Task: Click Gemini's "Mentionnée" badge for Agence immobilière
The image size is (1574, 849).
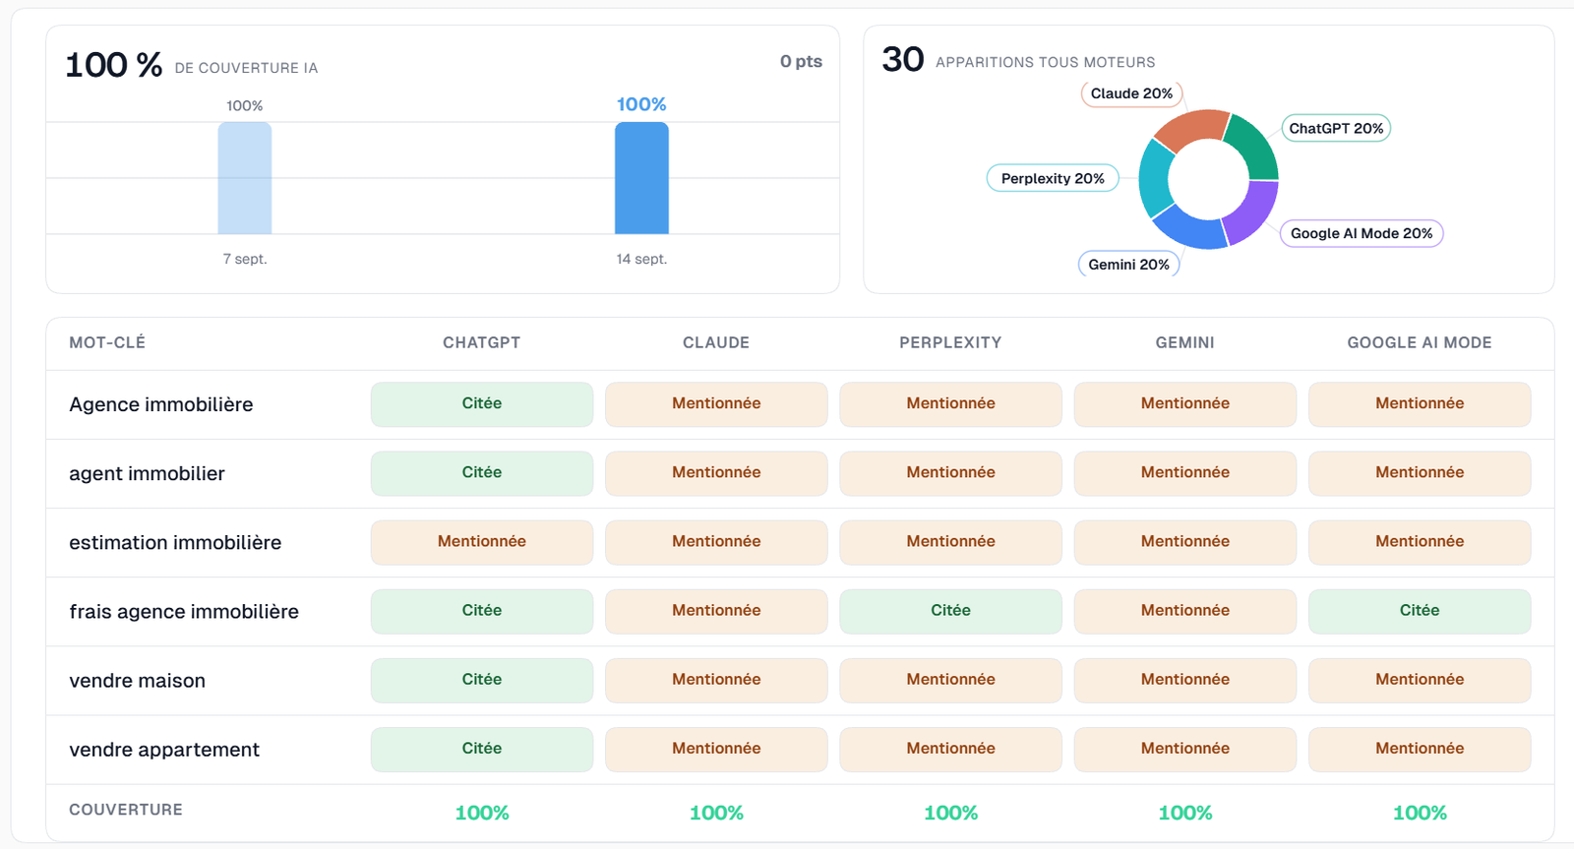Action: pyautogui.click(x=1185, y=404)
